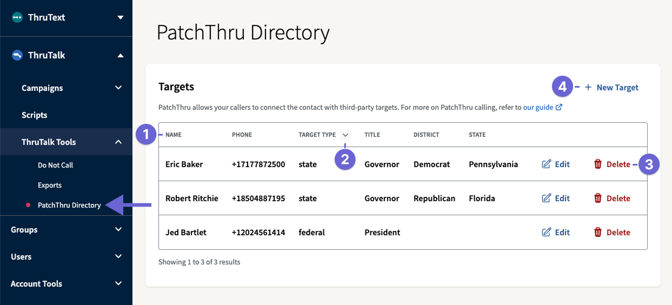This screenshot has height=305, width=672.
Task: Click the Democrat district cell
Action: (x=432, y=164)
